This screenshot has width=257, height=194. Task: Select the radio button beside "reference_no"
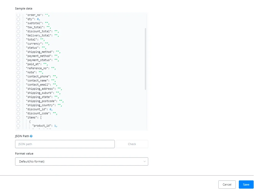[x=18, y=68]
